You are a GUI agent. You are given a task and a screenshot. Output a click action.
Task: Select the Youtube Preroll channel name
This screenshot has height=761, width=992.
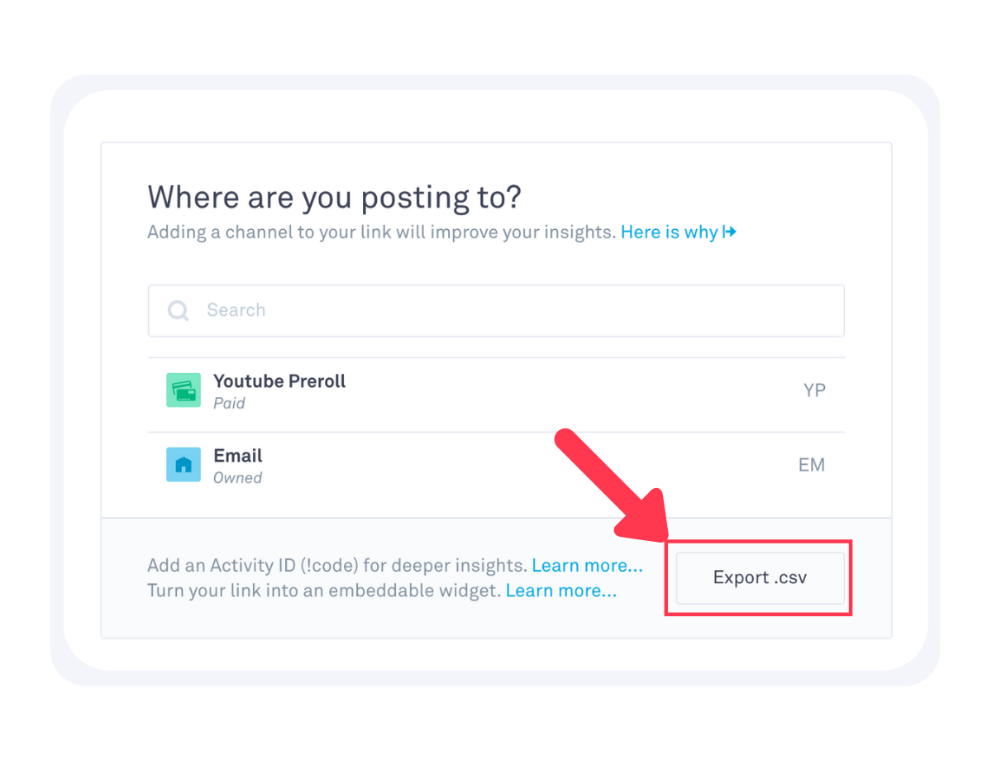[279, 381]
